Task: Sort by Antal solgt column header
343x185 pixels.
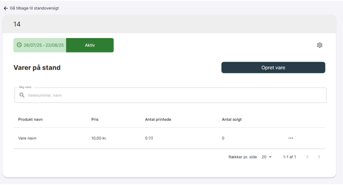Action: pos(232,119)
